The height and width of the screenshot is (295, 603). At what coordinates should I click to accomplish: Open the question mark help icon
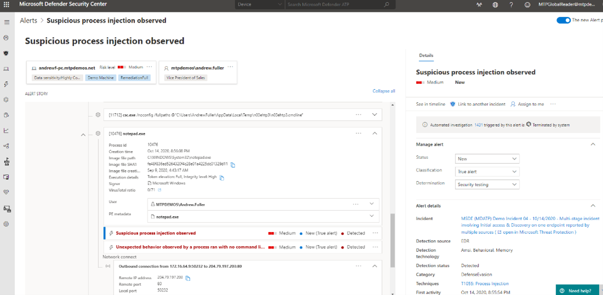511,5
